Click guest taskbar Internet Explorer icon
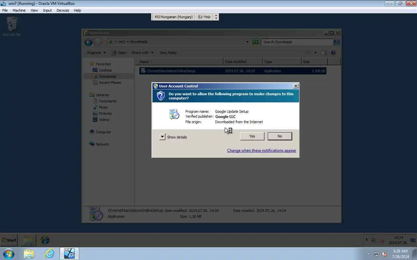The width and height of the screenshot is (417, 260). [45, 240]
